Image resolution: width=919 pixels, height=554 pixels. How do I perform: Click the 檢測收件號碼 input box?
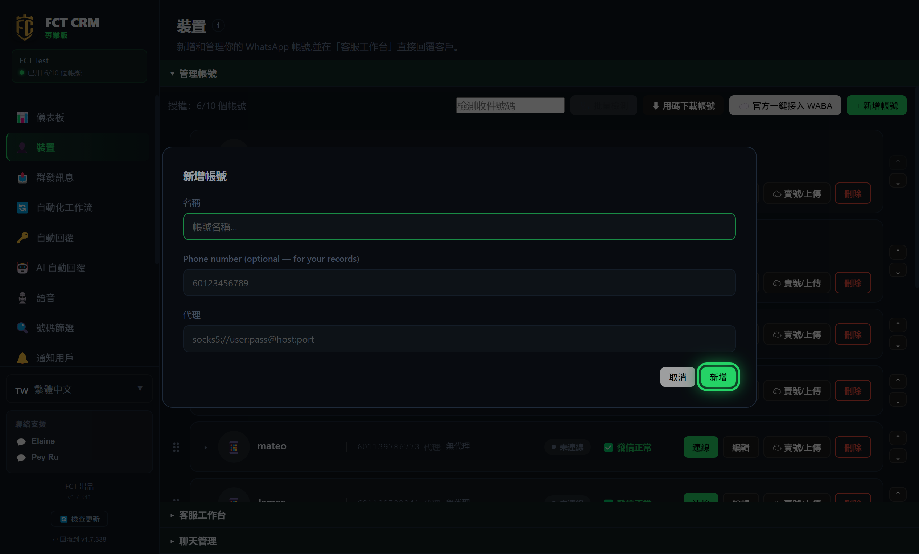coord(510,106)
